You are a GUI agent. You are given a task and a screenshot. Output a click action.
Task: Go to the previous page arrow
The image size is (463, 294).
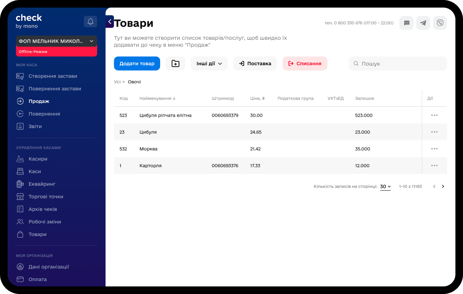click(x=434, y=186)
